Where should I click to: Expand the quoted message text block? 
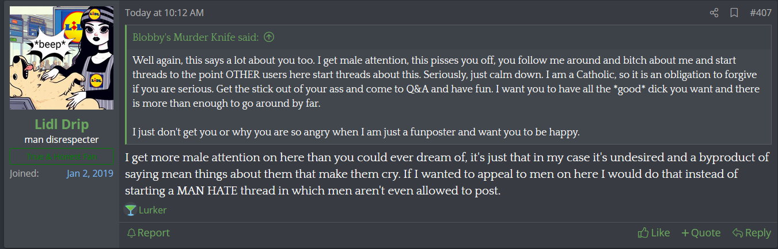click(x=449, y=96)
